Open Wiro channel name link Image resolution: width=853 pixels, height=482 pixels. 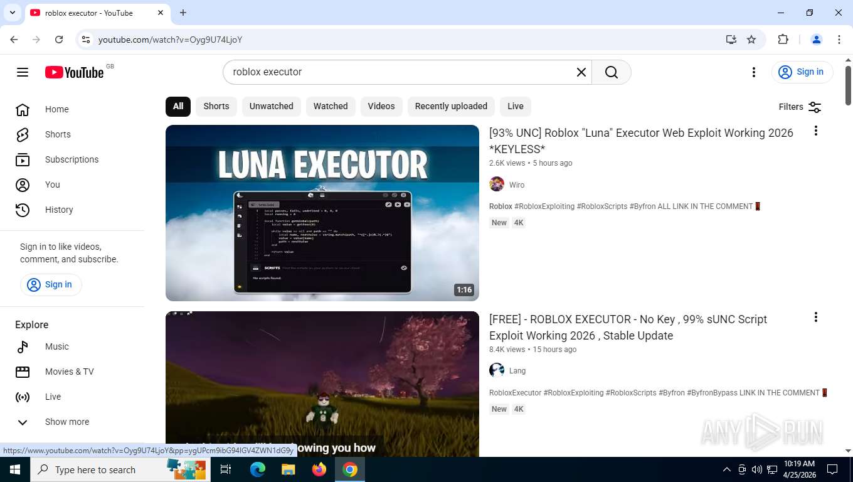coord(517,185)
